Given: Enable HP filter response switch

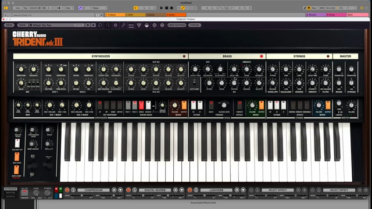Looking at the screenshot, I should pyautogui.click(x=106, y=105).
